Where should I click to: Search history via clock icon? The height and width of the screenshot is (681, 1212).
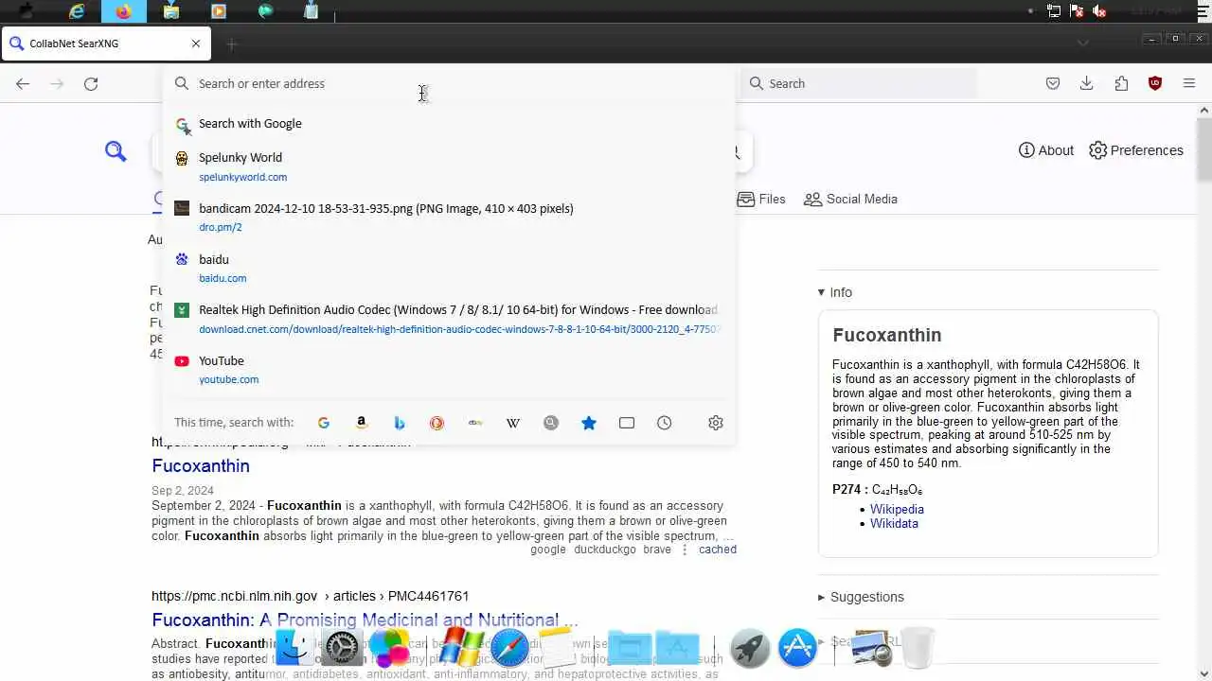[665, 423]
